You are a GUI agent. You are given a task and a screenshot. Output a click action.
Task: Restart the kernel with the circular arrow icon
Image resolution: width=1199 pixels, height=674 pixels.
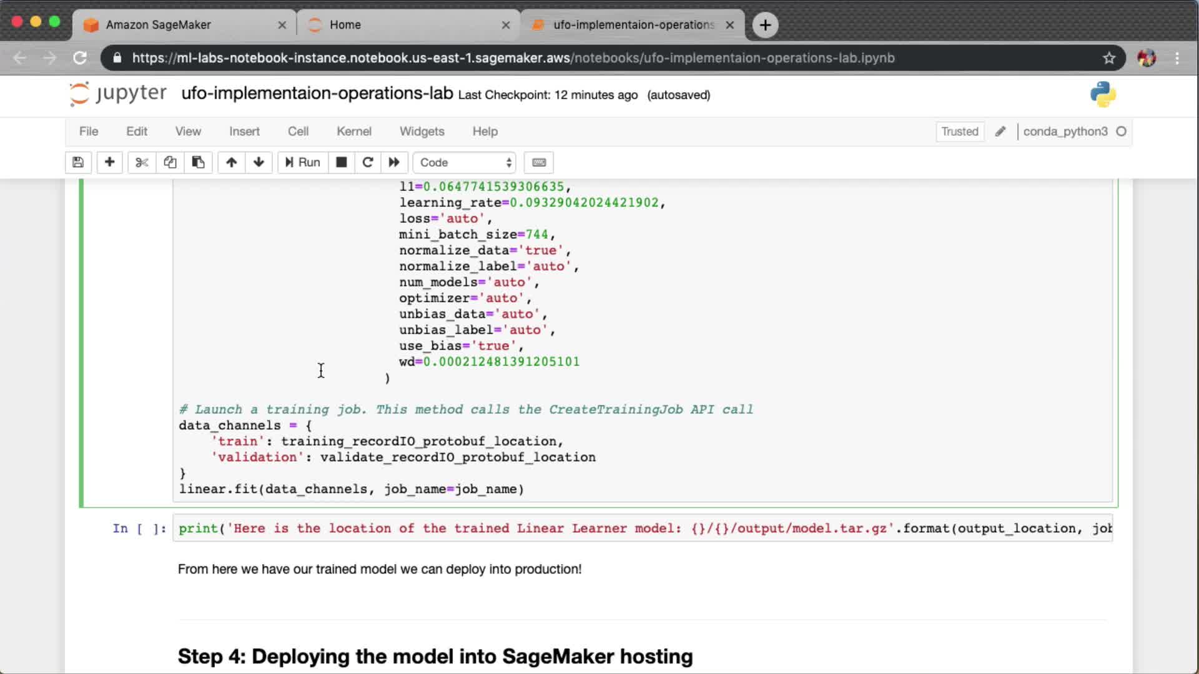tap(368, 162)
